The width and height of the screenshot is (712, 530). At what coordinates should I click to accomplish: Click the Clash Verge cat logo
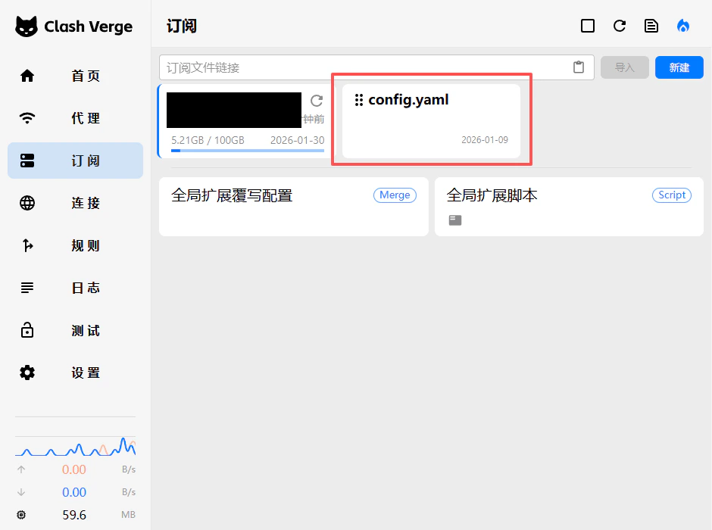[x=27, y=26]
